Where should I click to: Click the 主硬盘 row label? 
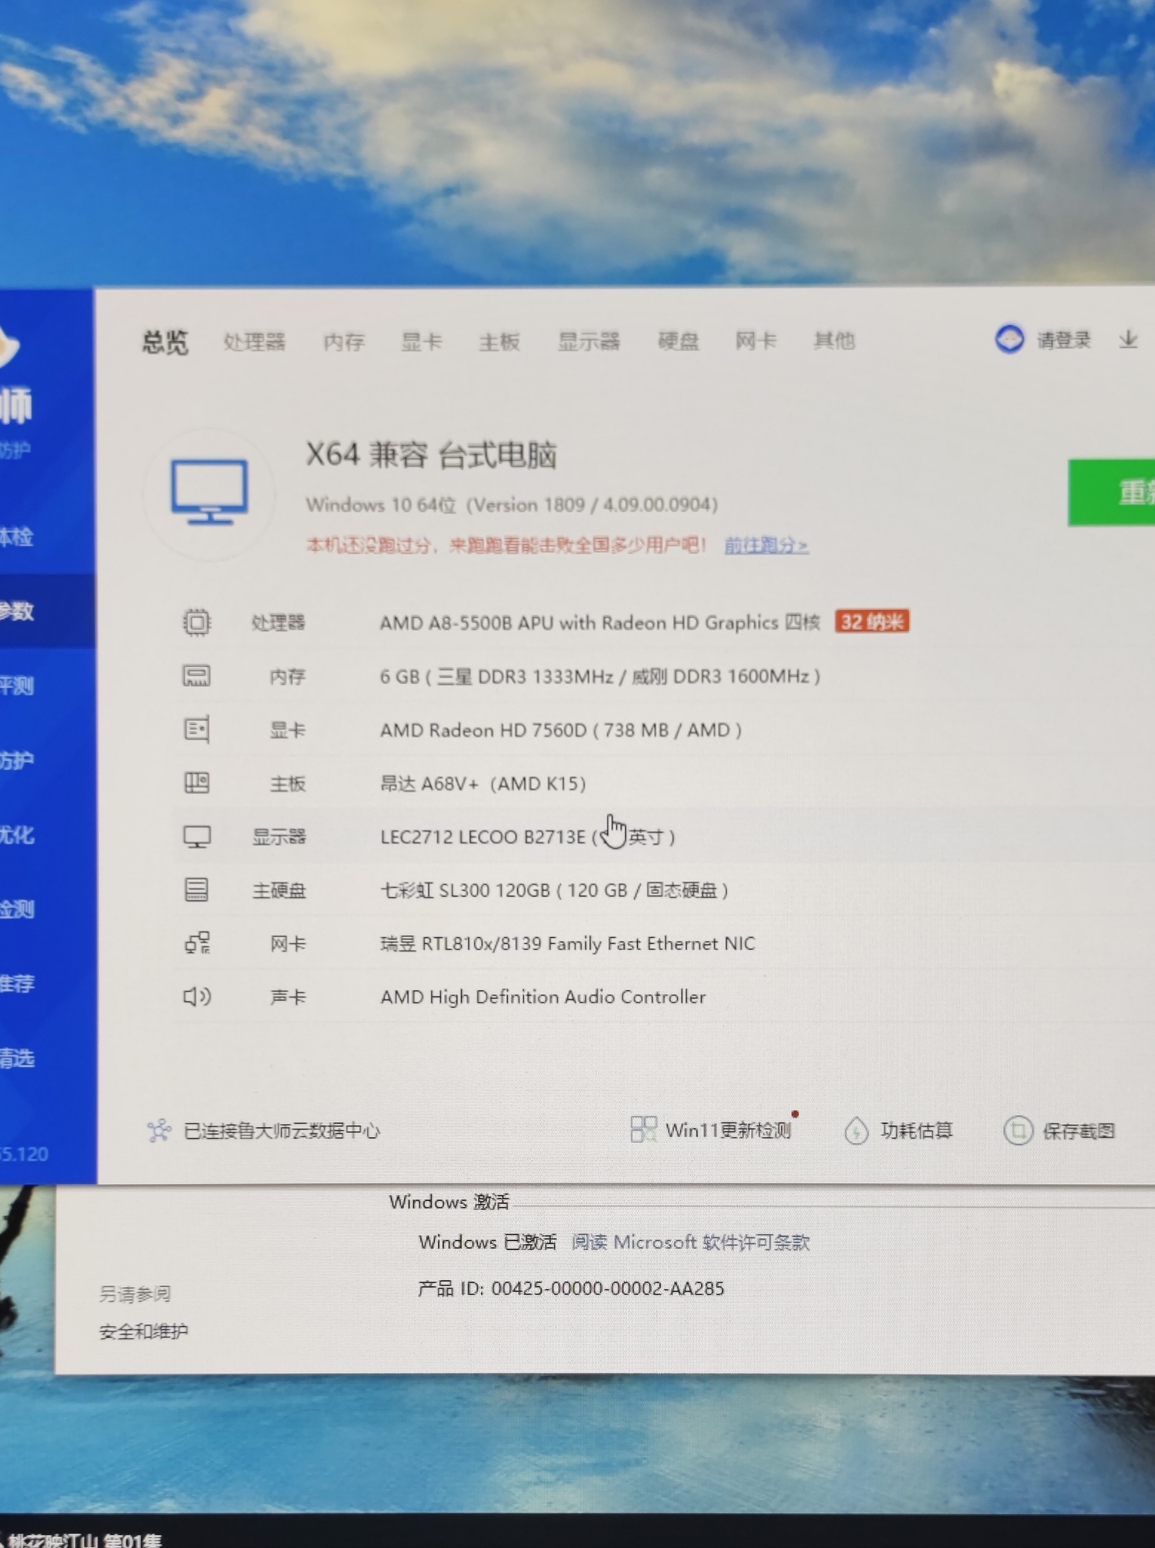pyautogui.click(x=279, y=890)
